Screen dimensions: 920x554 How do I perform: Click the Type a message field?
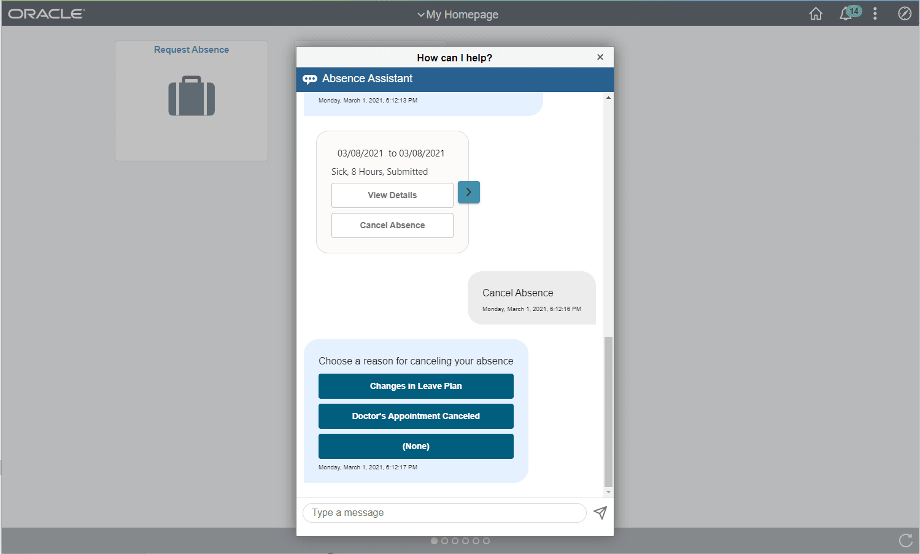[x=444, y=513]
